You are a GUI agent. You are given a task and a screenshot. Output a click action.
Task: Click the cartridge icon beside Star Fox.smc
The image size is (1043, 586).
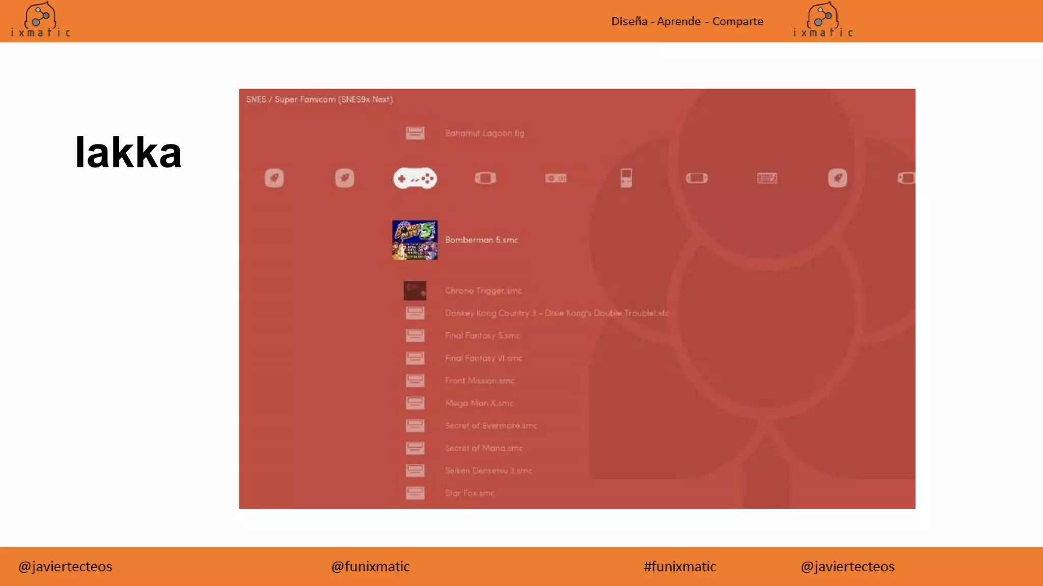pyautogui.click(x=415, y=493)
